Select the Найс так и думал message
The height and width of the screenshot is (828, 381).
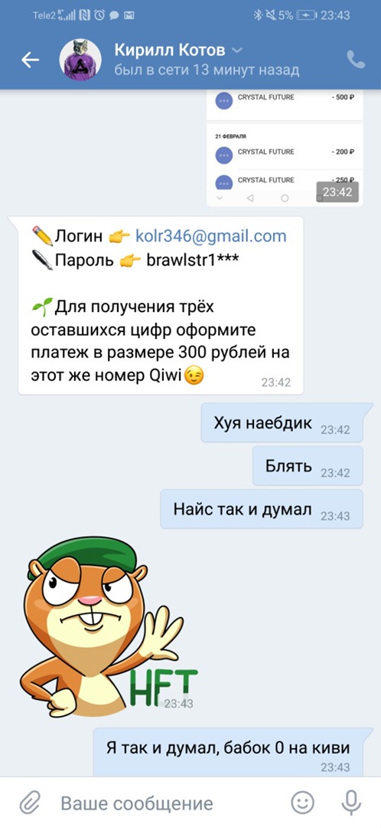(262, 510)
